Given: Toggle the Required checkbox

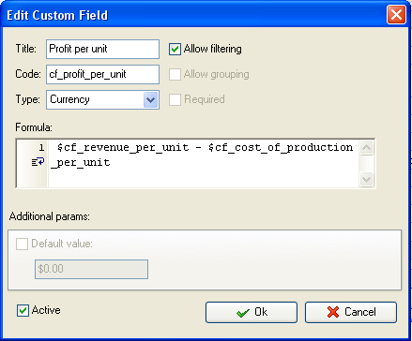Looking at the screenshot, I should (175, 99).
